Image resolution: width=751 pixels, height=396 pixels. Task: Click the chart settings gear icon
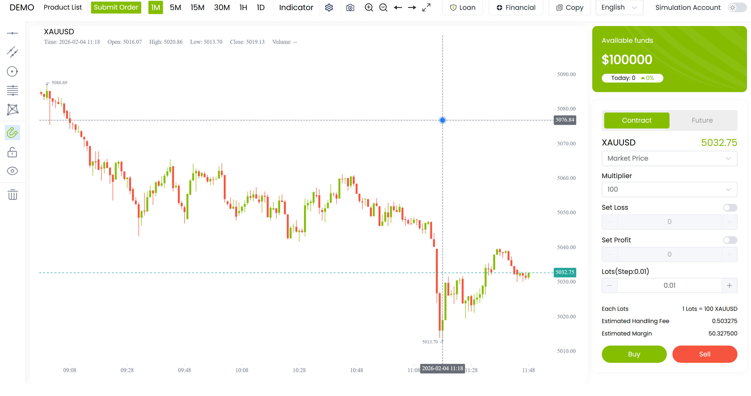329,8
